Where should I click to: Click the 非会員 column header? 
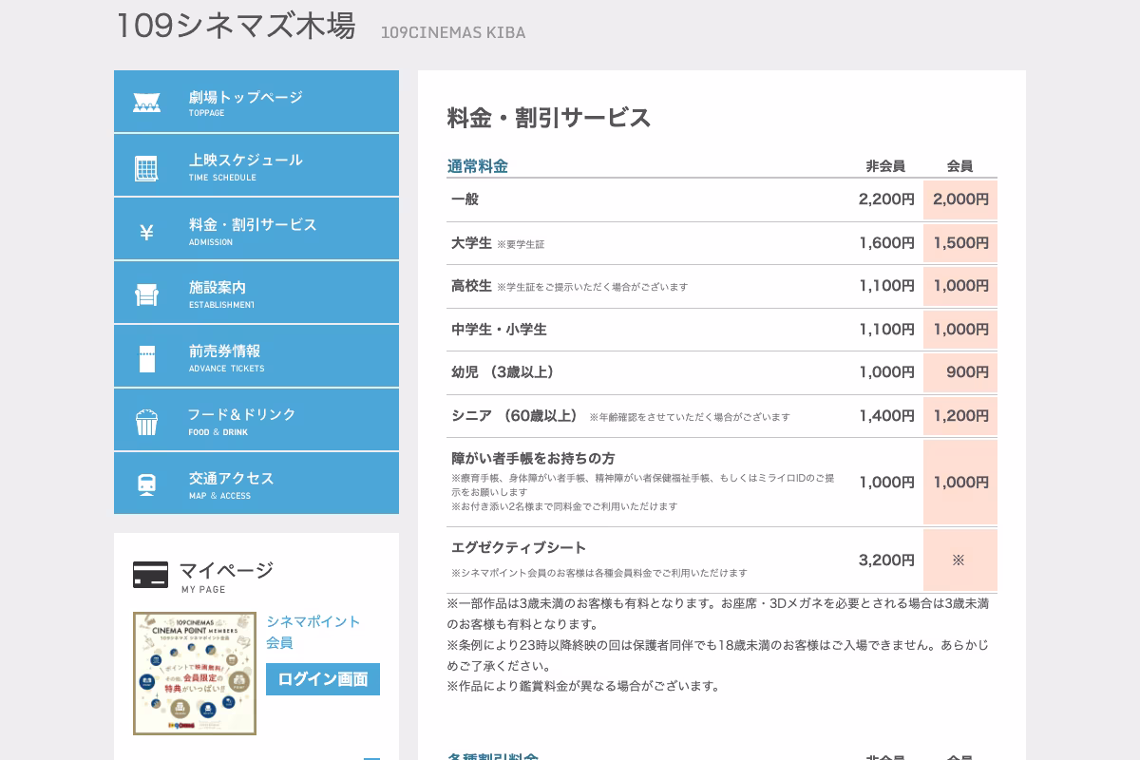[885, 166]
